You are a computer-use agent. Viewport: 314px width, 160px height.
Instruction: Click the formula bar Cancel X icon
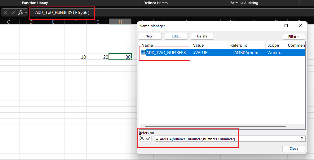6,12
